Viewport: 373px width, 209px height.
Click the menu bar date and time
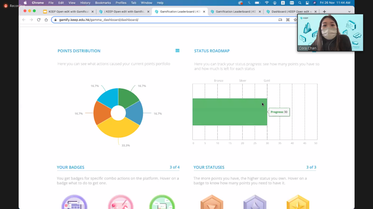point(335,3)
